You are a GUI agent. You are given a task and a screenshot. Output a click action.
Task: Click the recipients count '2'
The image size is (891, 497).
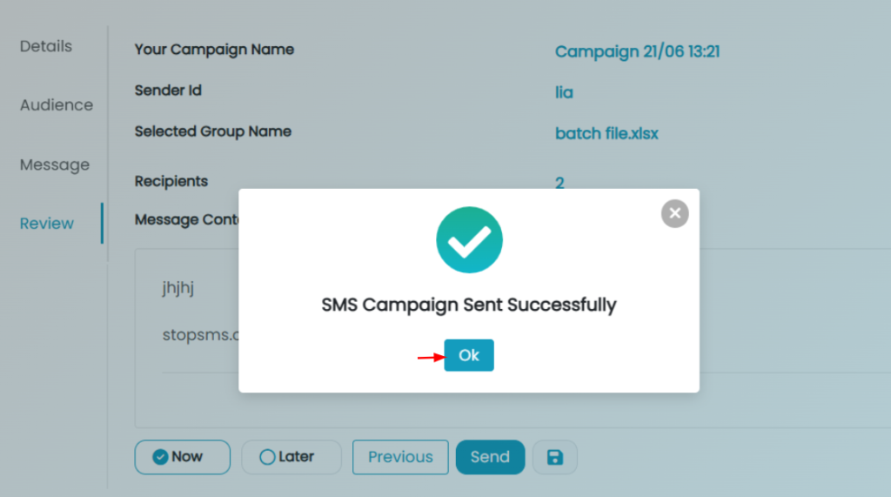559,183
